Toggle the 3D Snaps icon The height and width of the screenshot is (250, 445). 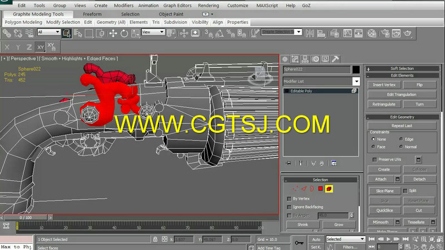click(209, 33)
